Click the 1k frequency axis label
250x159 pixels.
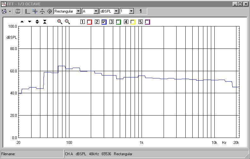[142, 142]
